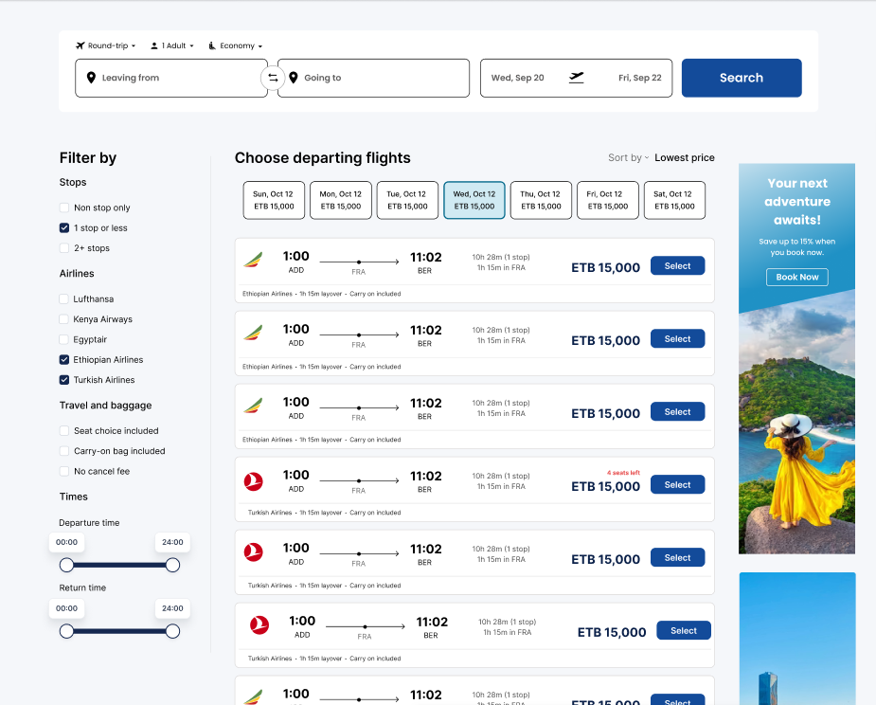Click Turkish Airlines logo on 4 seats left flight
The width and height of the screenshot is (876, 705).
click(x=254, y=481)
